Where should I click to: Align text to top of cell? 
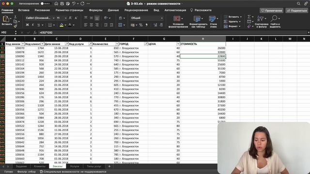coord(86,18)
